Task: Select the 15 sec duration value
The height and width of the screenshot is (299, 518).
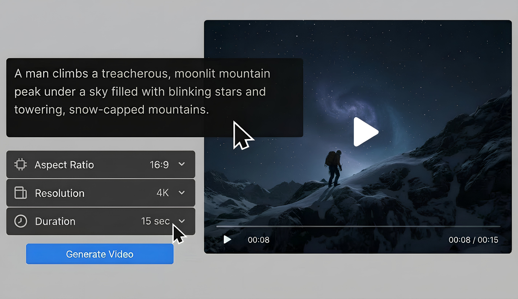Action: click(x=155, y=221)
